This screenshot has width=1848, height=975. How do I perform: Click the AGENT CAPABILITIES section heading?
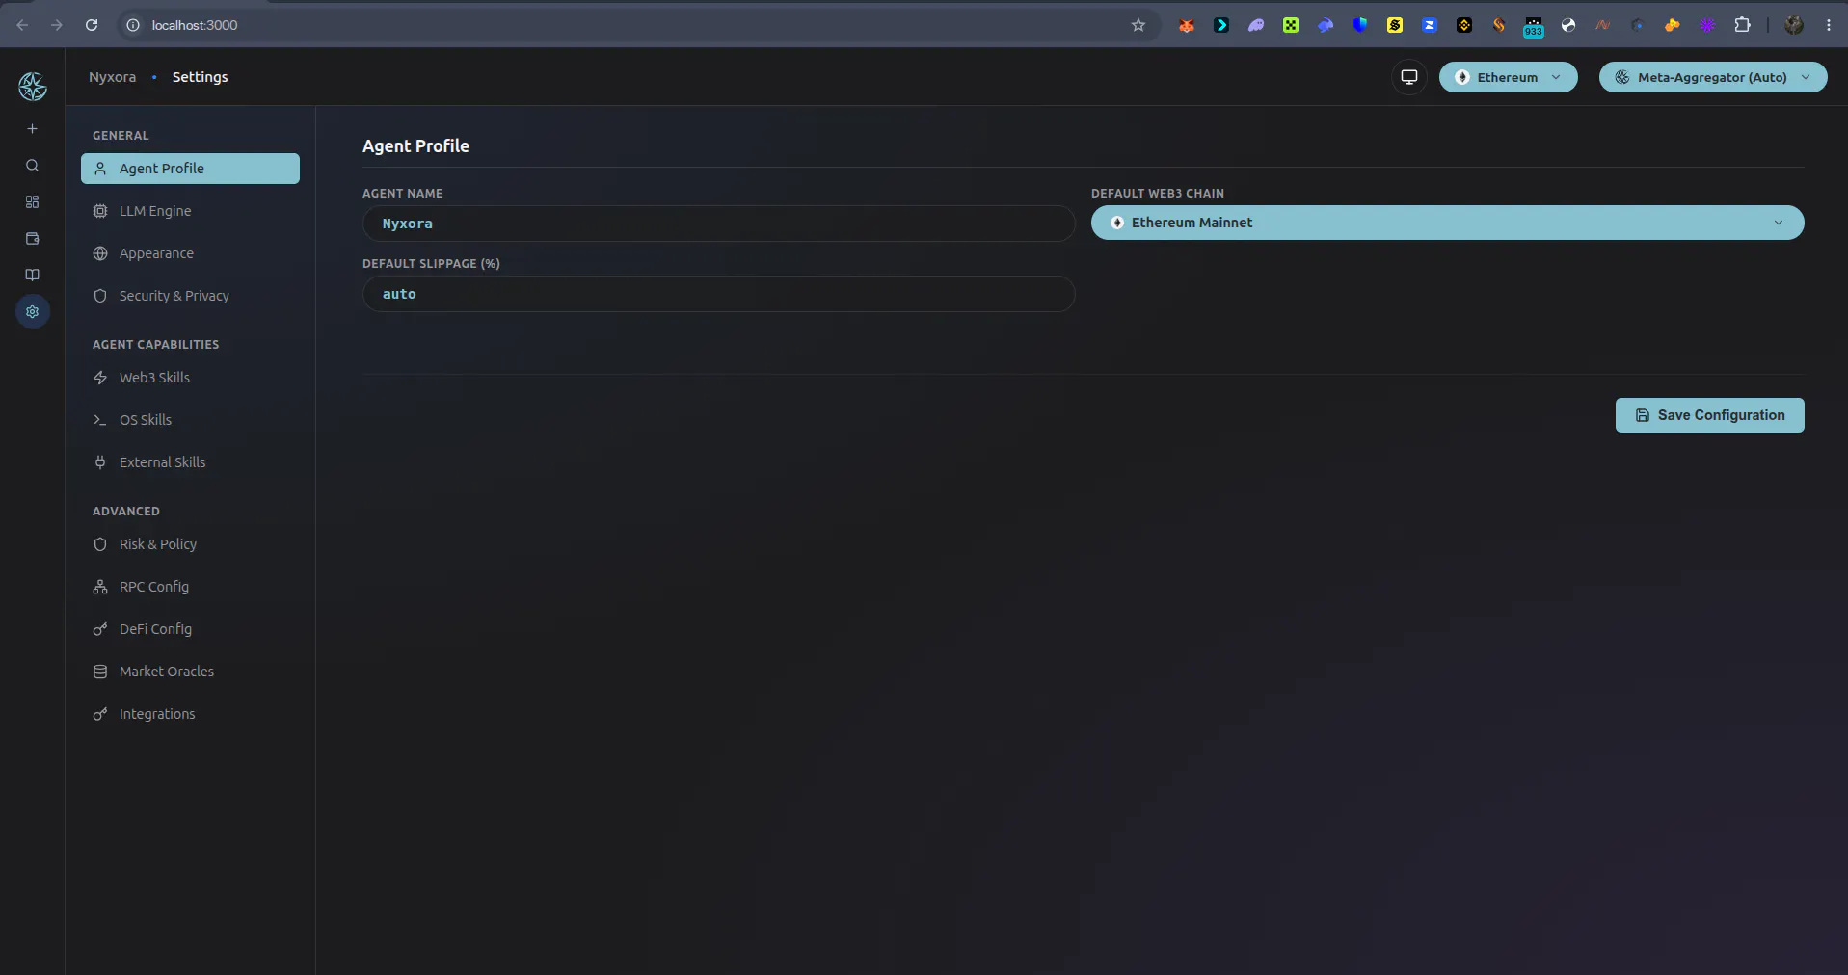point(155,345)
